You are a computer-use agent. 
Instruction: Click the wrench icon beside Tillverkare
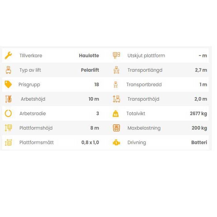(8, 56)
